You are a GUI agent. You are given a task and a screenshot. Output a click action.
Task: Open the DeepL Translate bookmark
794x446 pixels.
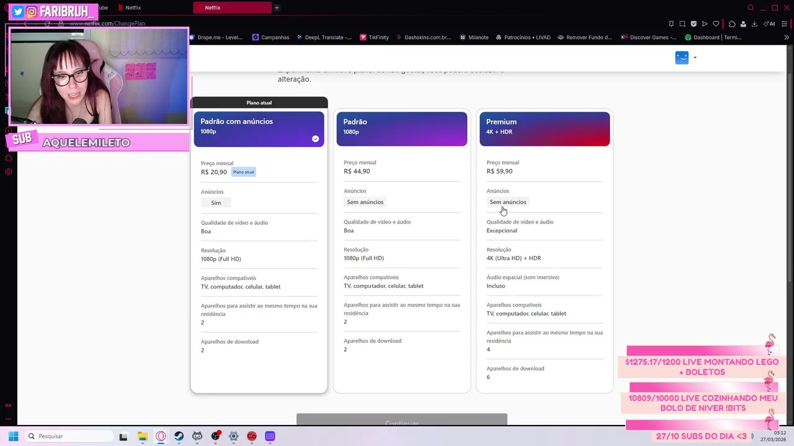[323, 37]
